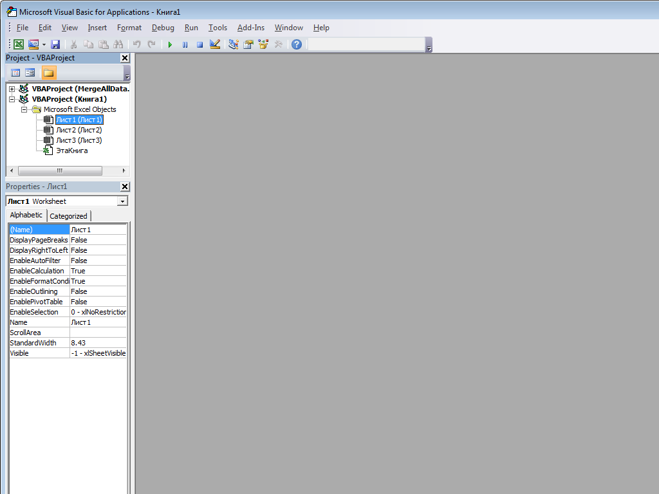Image resolution: width=659 pixels, height=494 pixels.
Task: Click the Break pause icon
Action: 185,44
